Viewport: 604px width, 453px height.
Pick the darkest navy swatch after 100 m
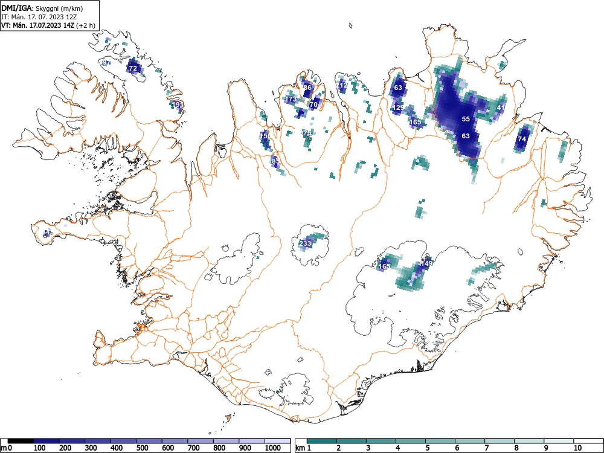tap(47, 441)
